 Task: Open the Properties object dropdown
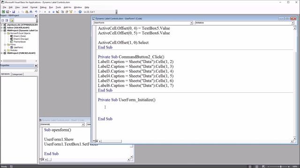(36, 70)
